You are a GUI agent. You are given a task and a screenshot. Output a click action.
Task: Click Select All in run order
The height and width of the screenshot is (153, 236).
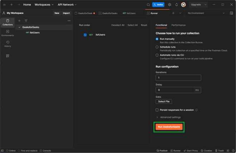[x=133, y=25]
